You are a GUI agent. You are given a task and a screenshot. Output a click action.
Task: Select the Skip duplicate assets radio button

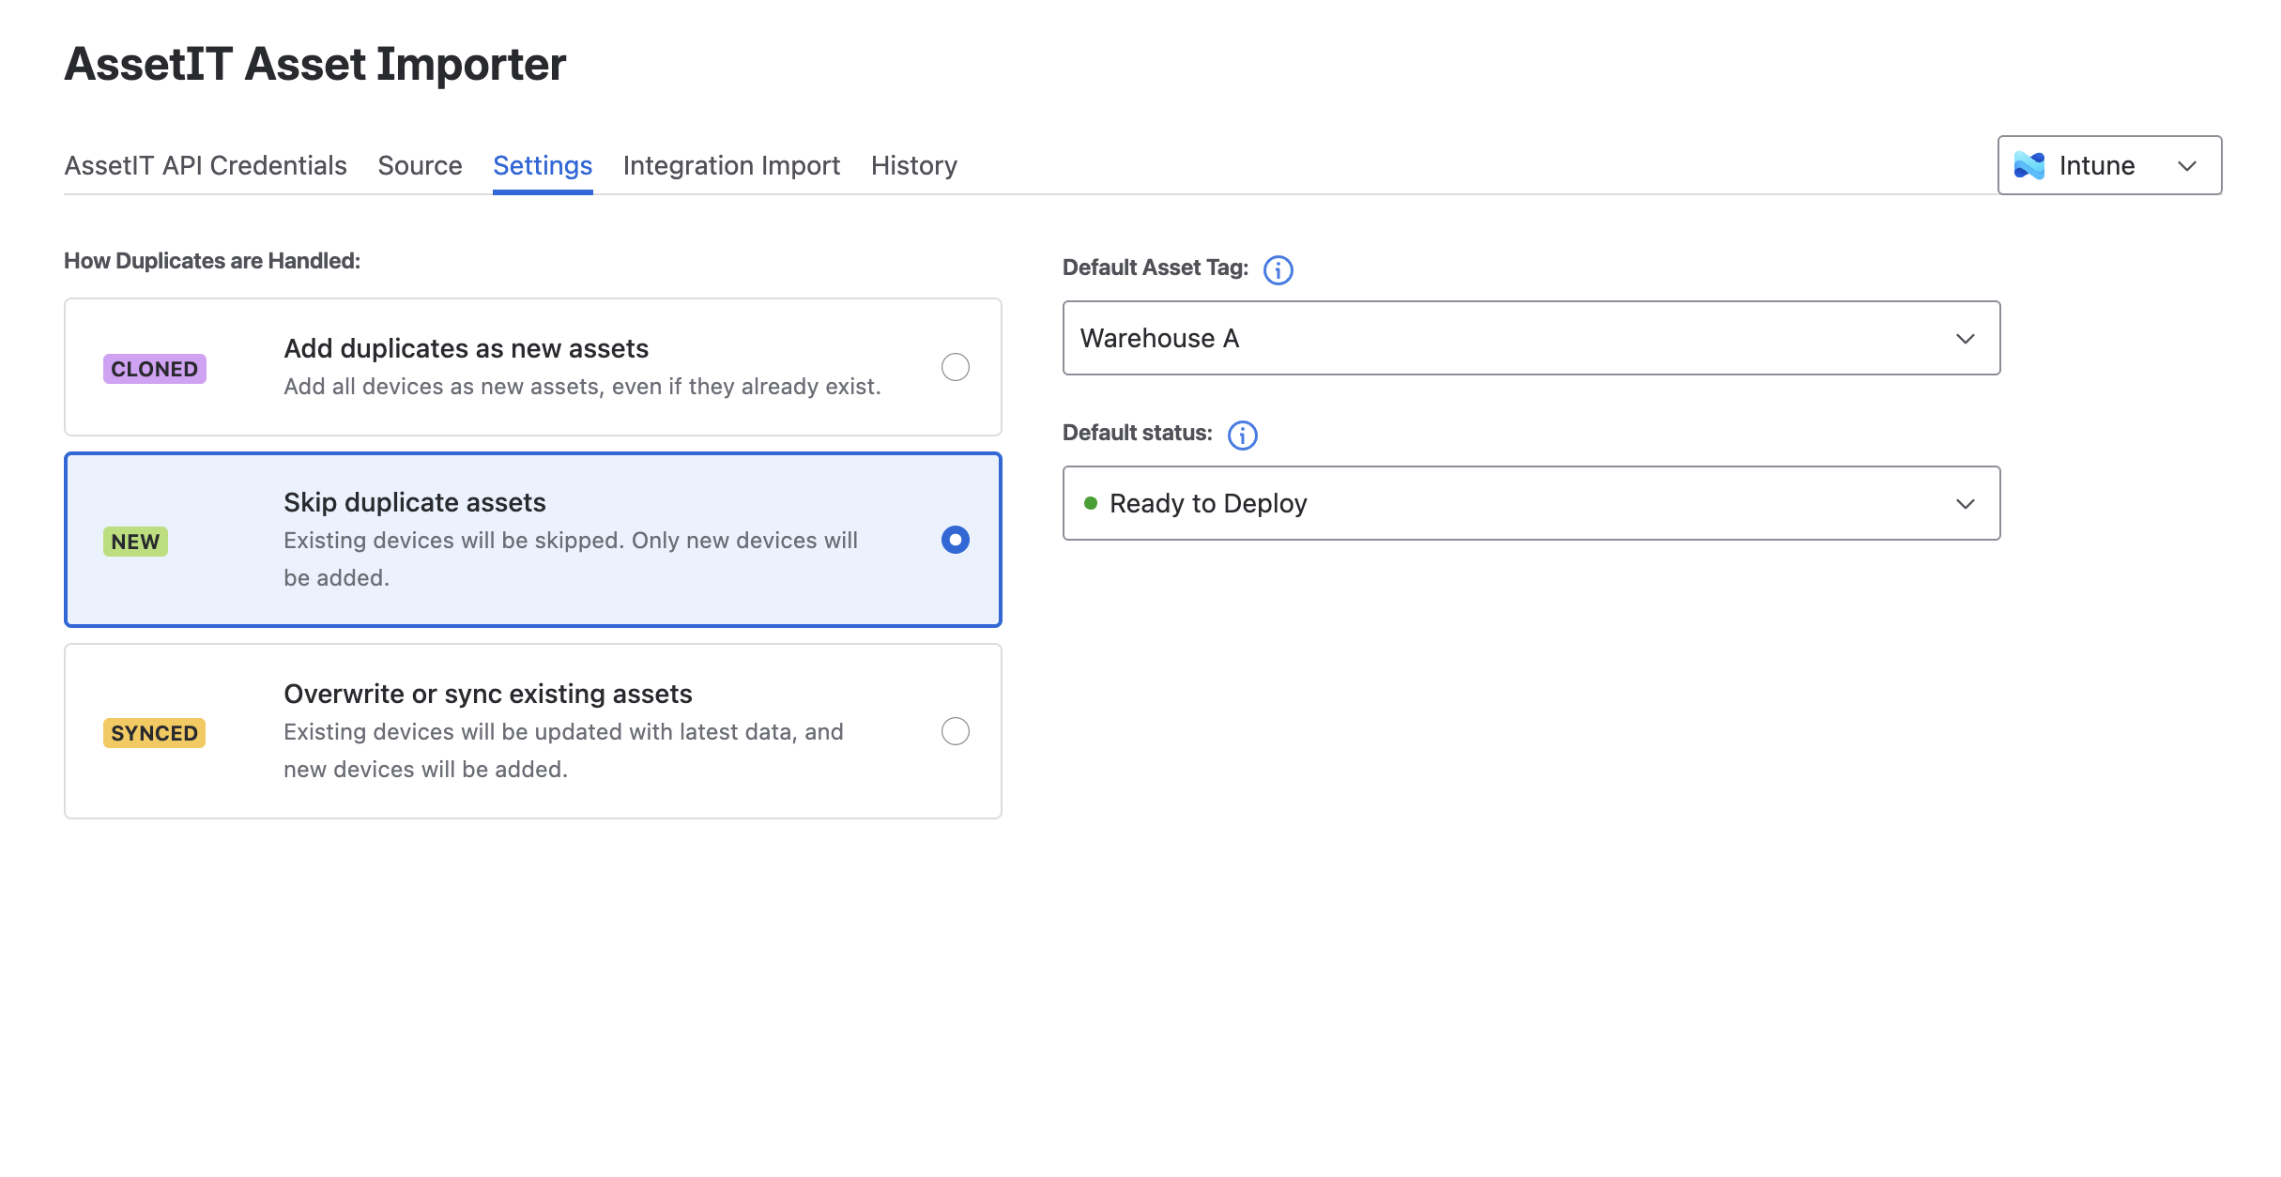pos(955,540)
